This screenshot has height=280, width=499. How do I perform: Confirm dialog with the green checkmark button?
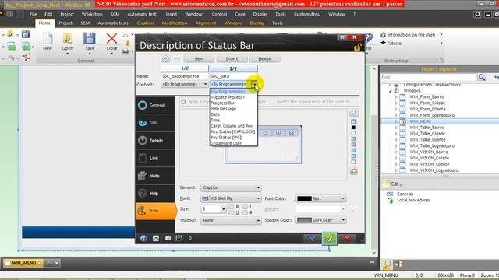[x=329, y=238]
